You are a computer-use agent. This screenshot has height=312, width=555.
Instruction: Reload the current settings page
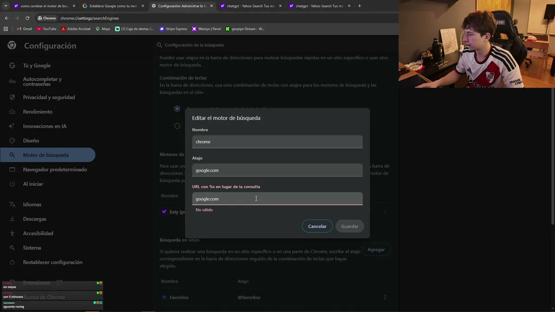pyautogui.click(x=27, y=18)
